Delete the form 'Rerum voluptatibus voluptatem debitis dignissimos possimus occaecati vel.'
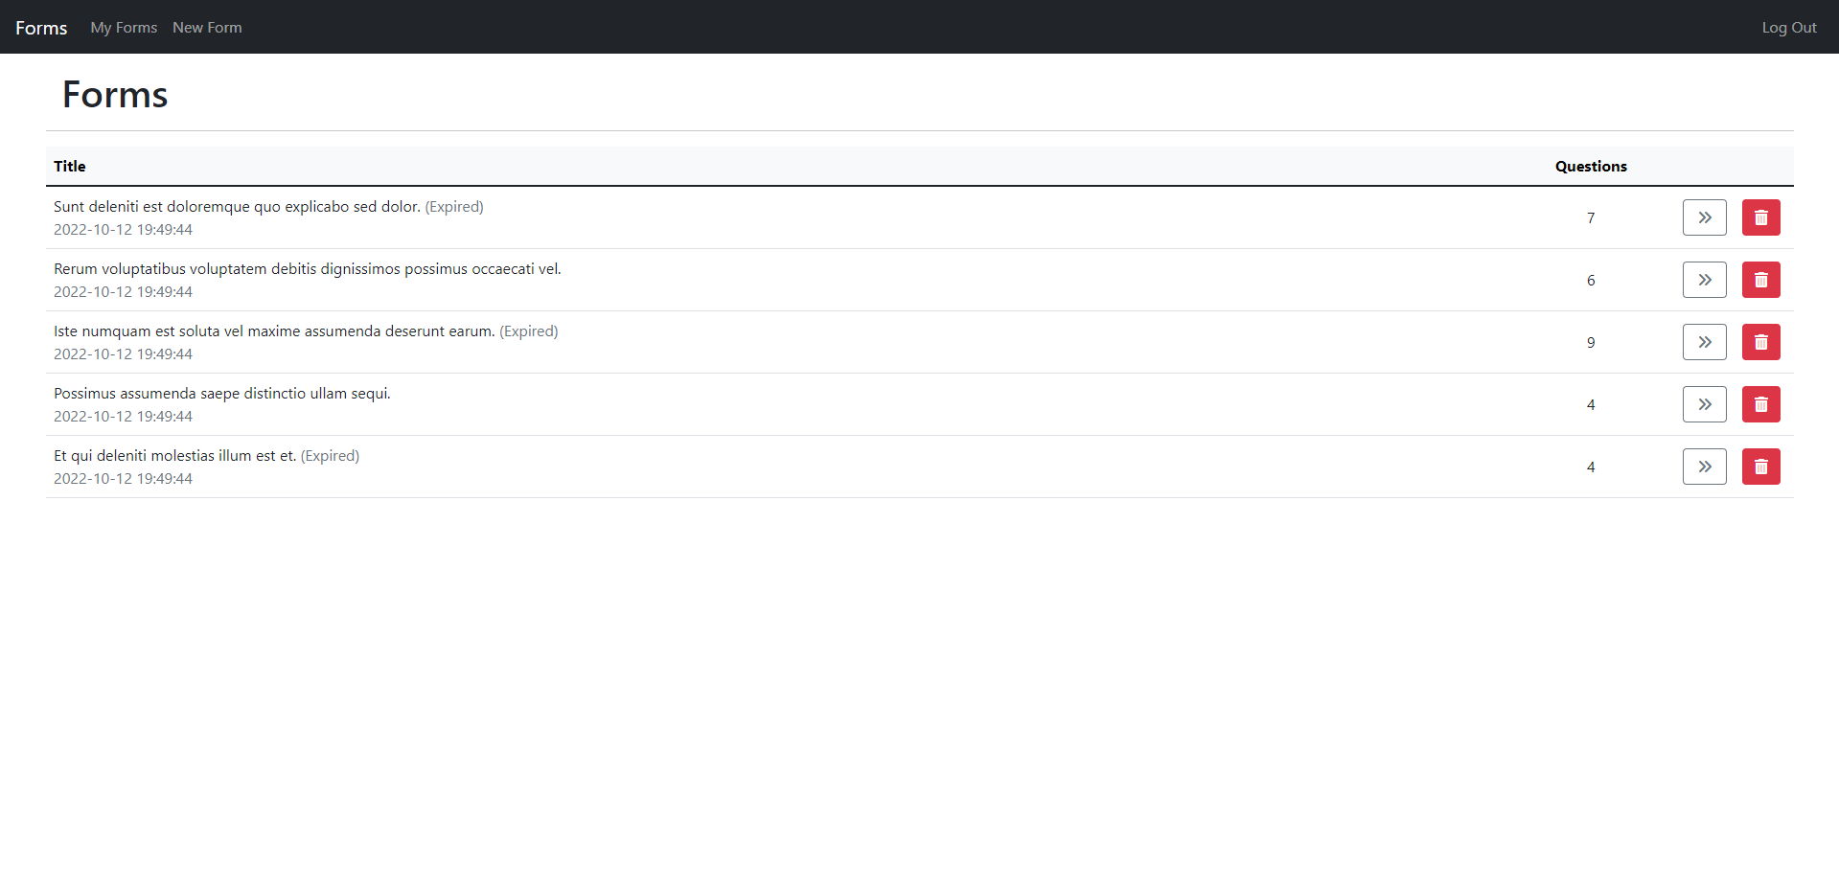Viewport: 1839px width, 889px height. [x=1760, y=280]
